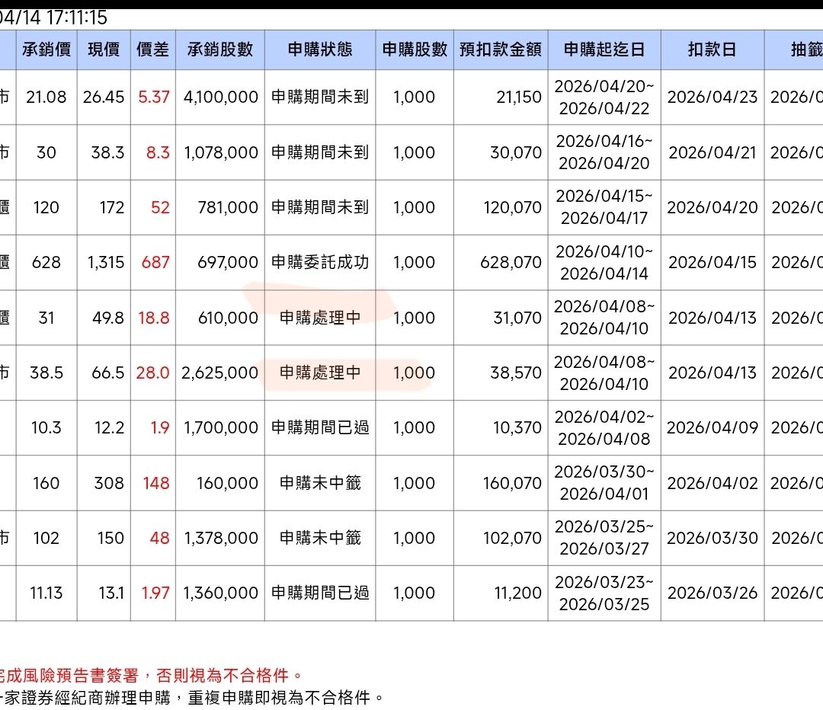Click 申購處理中 status in the 2,625,000 shares row

click(x=320, y=373)
